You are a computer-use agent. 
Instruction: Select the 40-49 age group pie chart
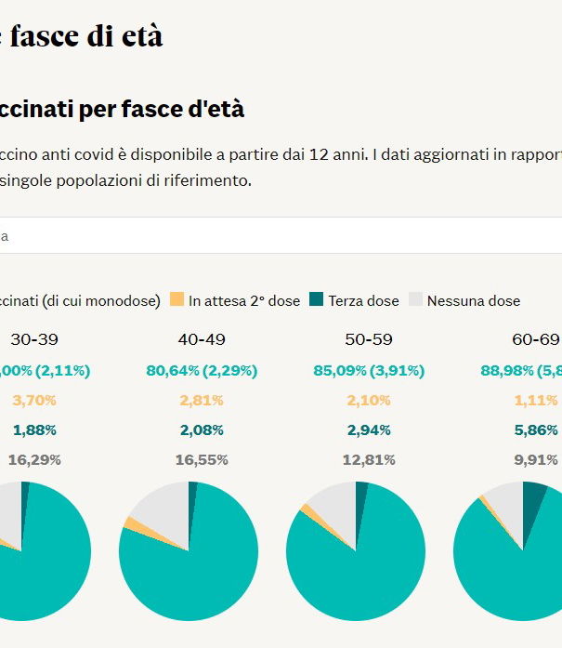pyautogui.click(x=189, y=551)
